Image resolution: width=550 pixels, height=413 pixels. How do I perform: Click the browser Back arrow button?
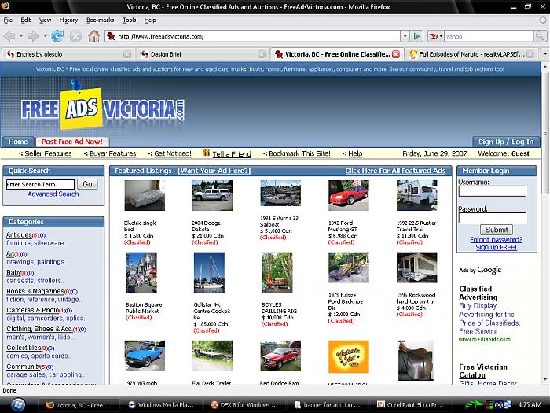point(9,36)
